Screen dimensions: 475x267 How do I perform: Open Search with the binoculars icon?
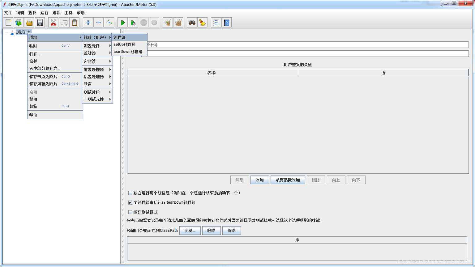192,23
